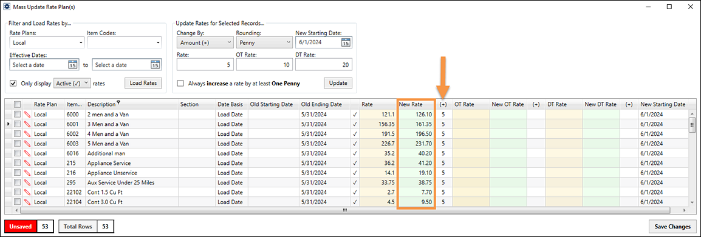
Task: Click the grid's scroll right arrow
Action: click(x=684, y=210)
